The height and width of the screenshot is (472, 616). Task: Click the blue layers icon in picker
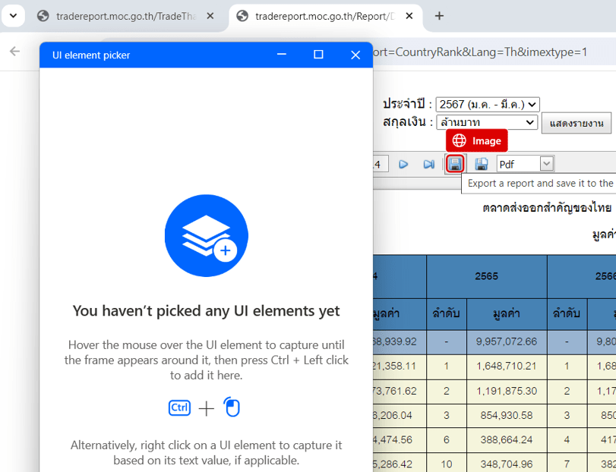click(206, 234)
